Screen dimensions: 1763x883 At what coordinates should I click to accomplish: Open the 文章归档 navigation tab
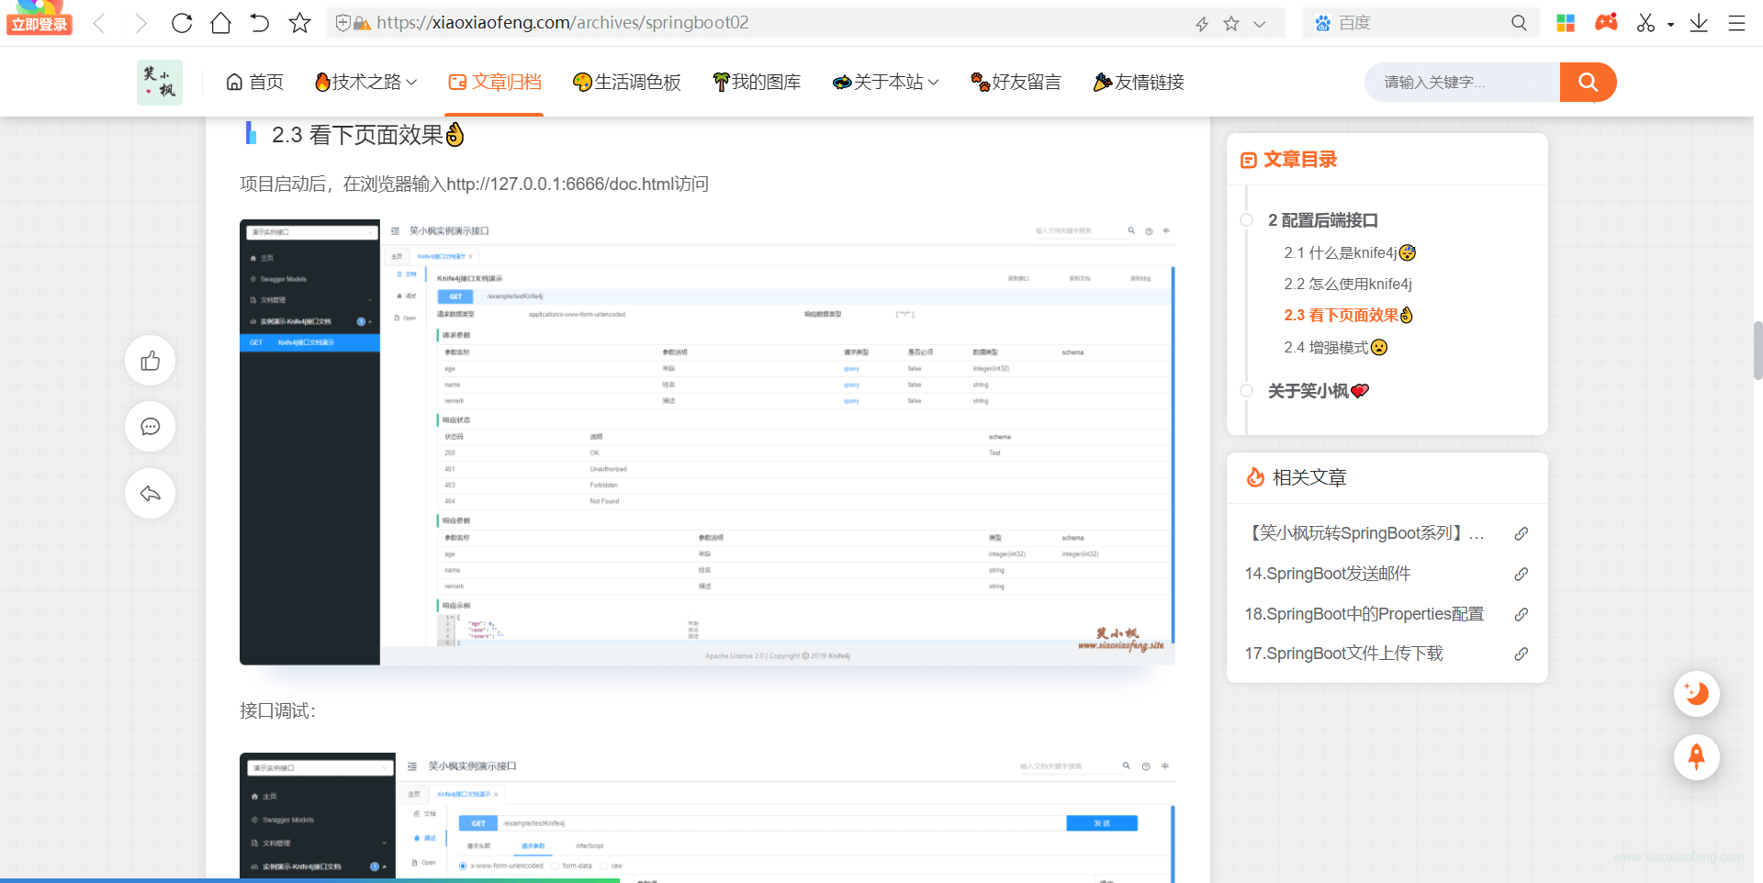pos(494,82)
